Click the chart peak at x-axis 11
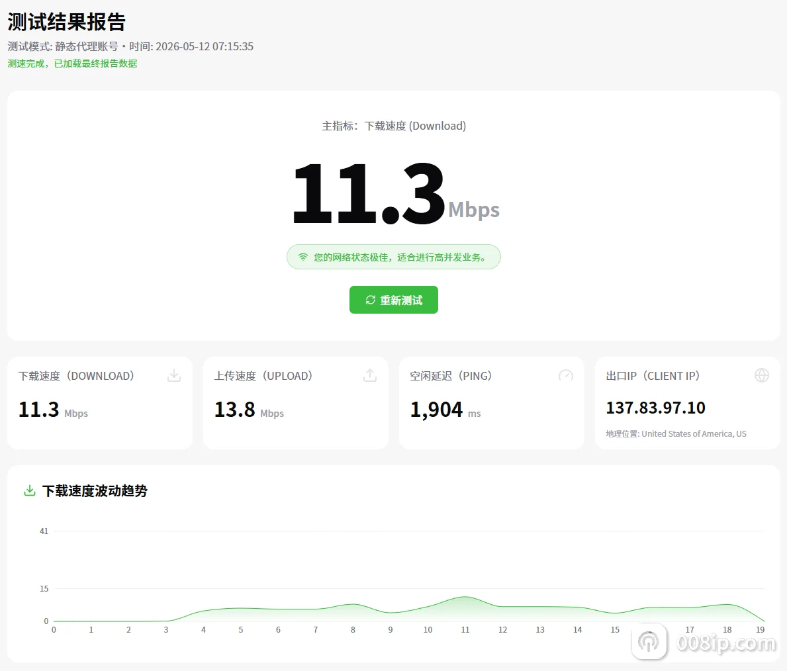787x671 pixels. coord(465,597)
